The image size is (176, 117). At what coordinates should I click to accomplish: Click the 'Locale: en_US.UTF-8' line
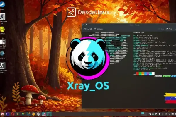click(x=142, y=70)
